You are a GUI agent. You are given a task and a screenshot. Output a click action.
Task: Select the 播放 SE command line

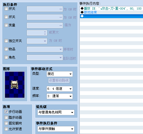pos(111,9)
